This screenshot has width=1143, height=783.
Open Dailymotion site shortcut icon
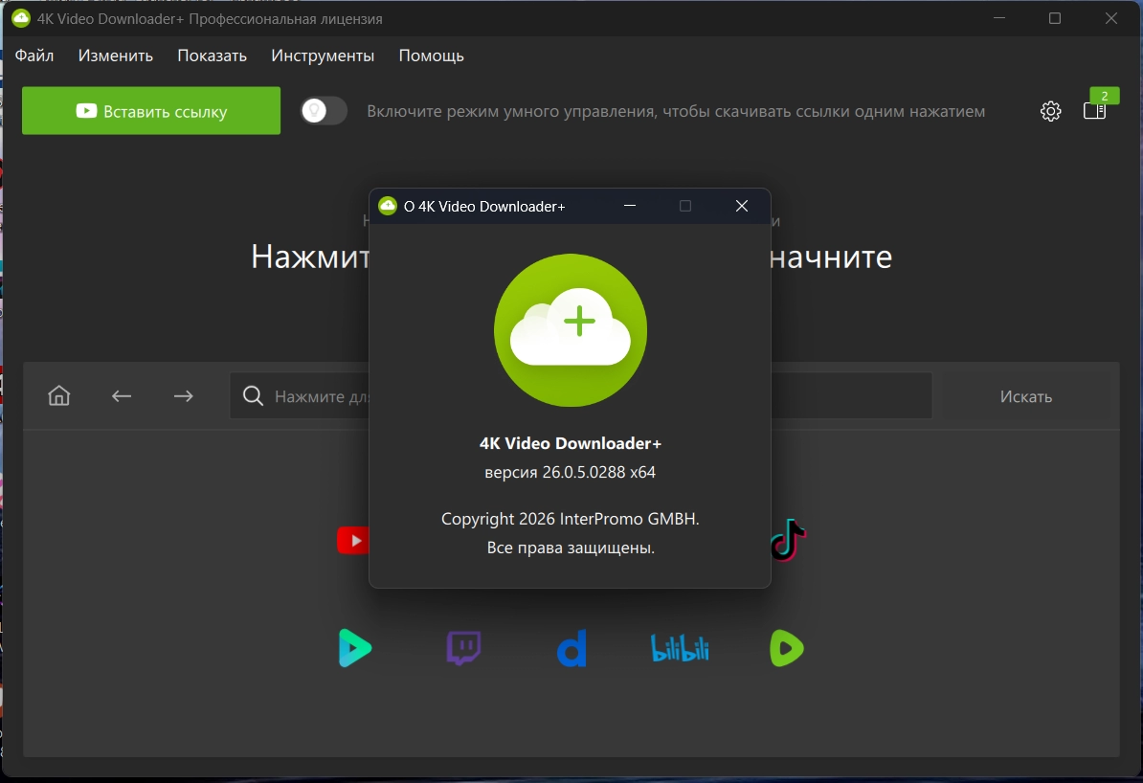[x=572, y=648]
